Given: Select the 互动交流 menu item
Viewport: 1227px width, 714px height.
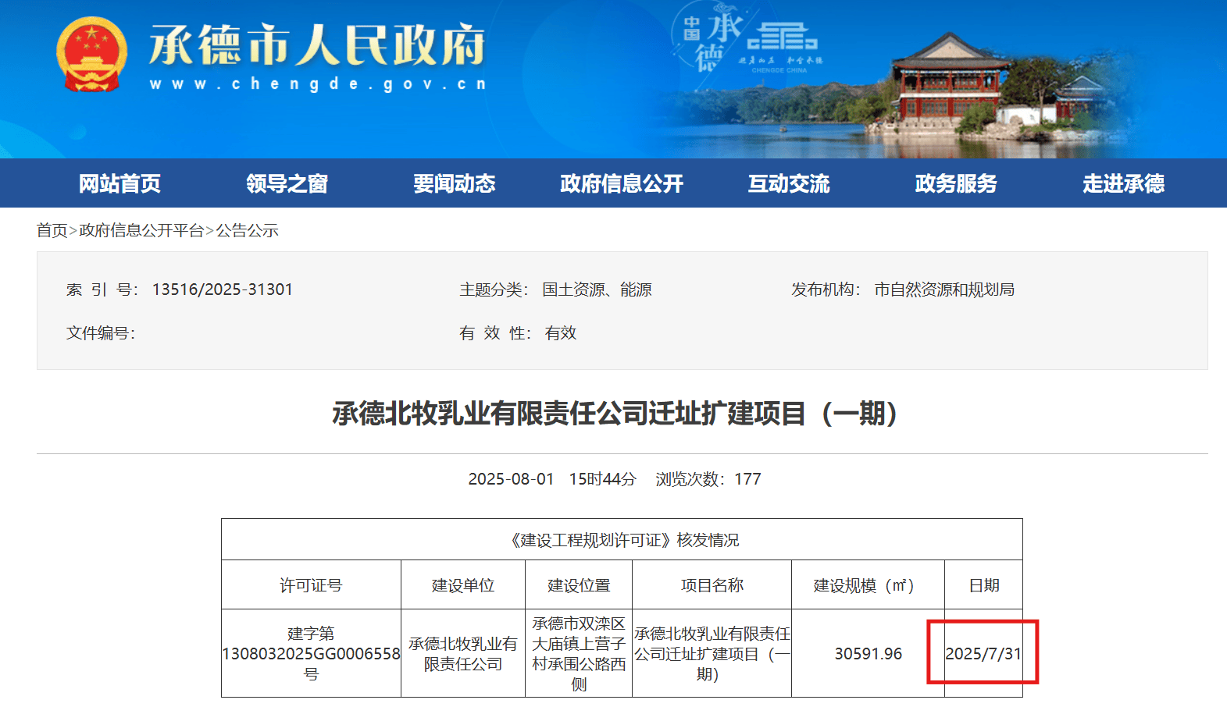Looking at the screenshot, I should coord(788,183).
